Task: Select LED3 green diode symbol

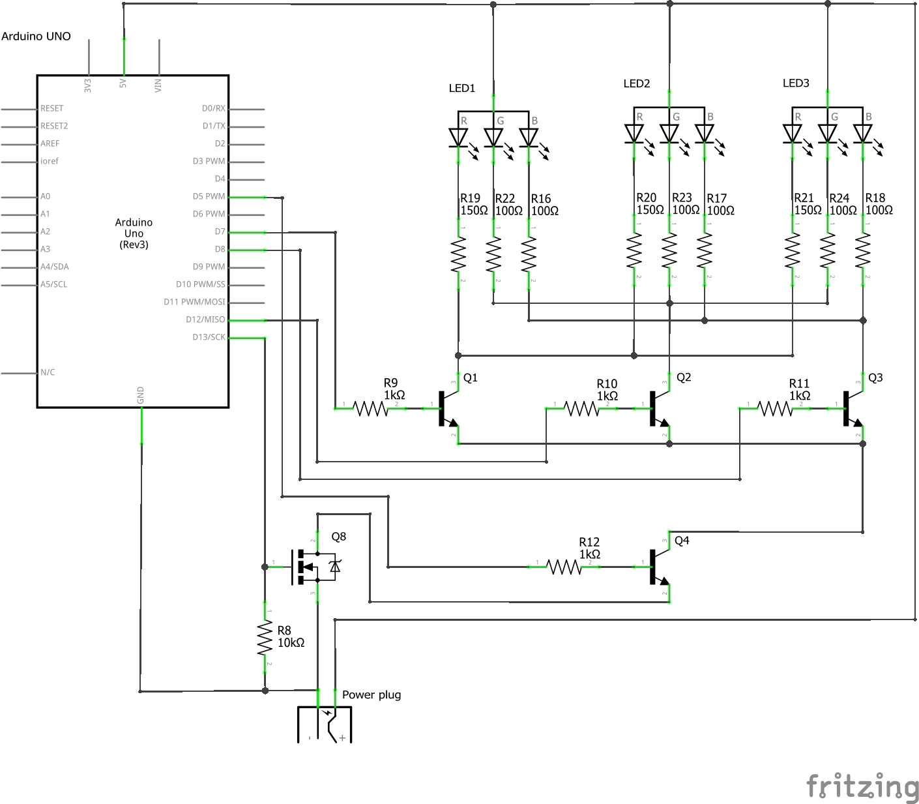Action: pos(828,134)
